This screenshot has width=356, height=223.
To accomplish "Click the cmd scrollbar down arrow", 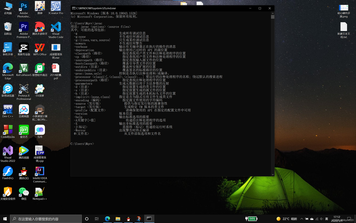I will (273, 174).
